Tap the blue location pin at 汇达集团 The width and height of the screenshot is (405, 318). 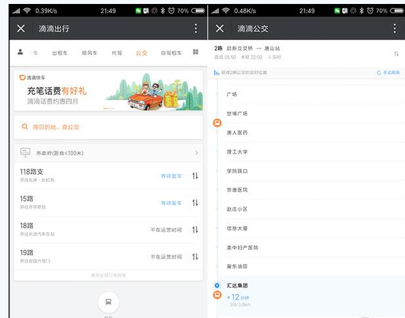click(217, 286)
